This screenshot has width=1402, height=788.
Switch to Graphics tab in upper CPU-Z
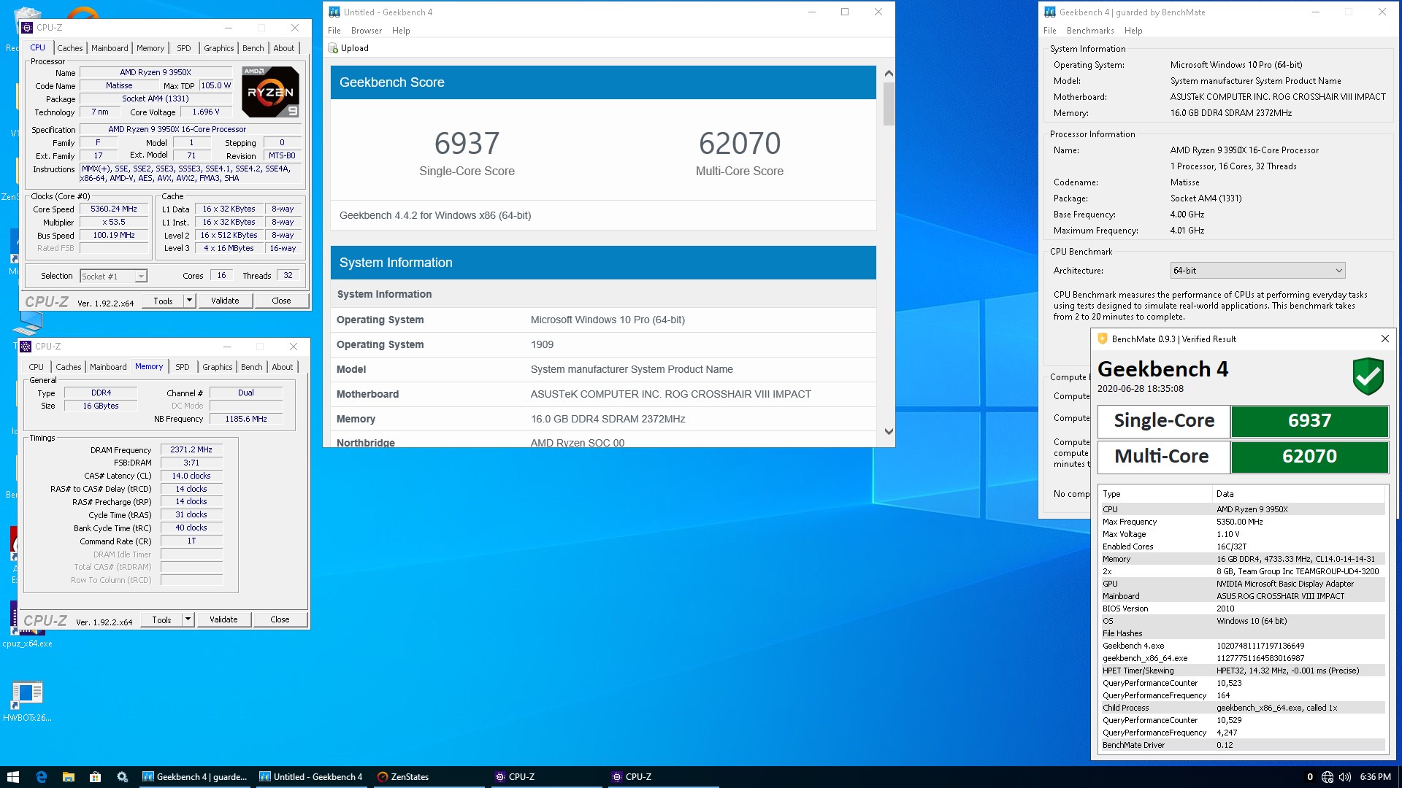point(219,48)
